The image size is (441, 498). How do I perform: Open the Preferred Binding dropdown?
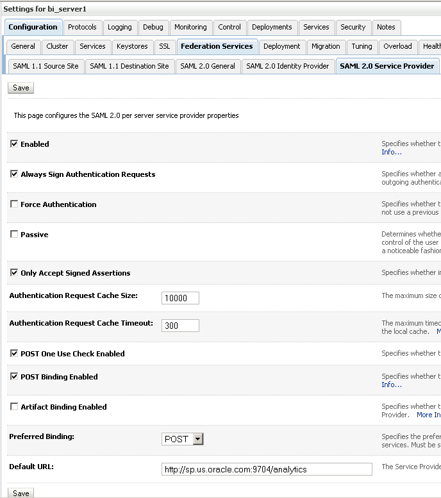183,439
